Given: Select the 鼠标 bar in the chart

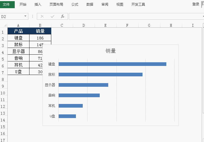Looking at the screenshot, I should click(101, 74).
